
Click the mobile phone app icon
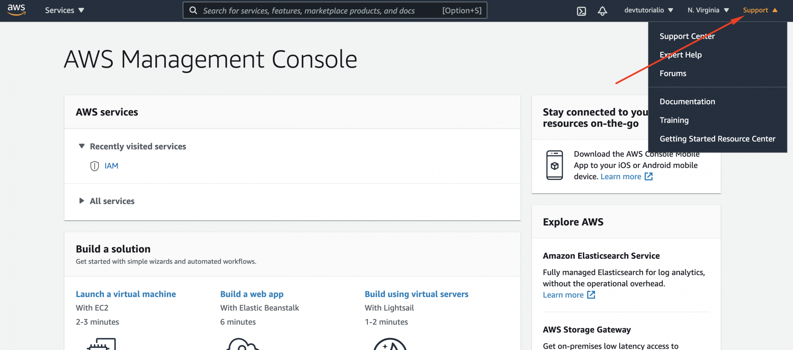point(554,165)
